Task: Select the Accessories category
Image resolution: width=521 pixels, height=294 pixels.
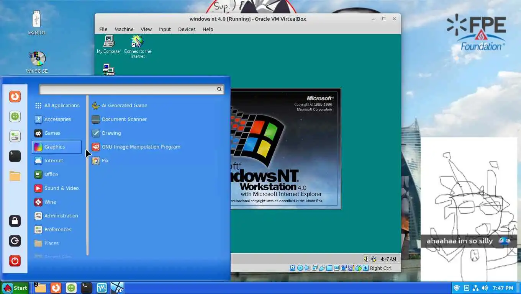Action: (x=57, y=119)
